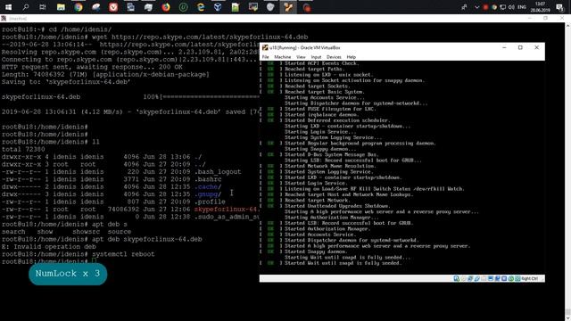Open Windows taskbar search
The height and width of the screenshot is (321, 571).
pos(26,7)
